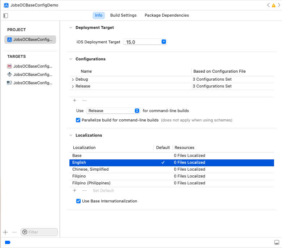
Task: Click the Name column header
Action: (86, 71)
